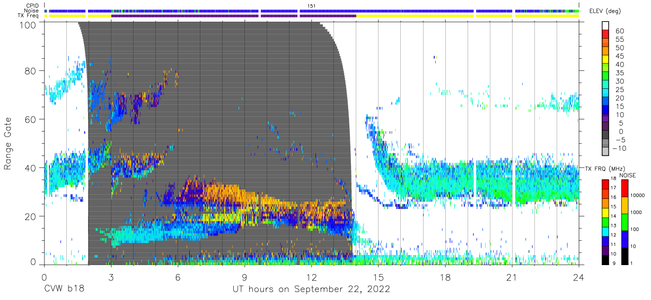Screen dimensions: 651x300
Task: Click the TX FRQ (MHz) legend title
Action: (x=606, y=169)
